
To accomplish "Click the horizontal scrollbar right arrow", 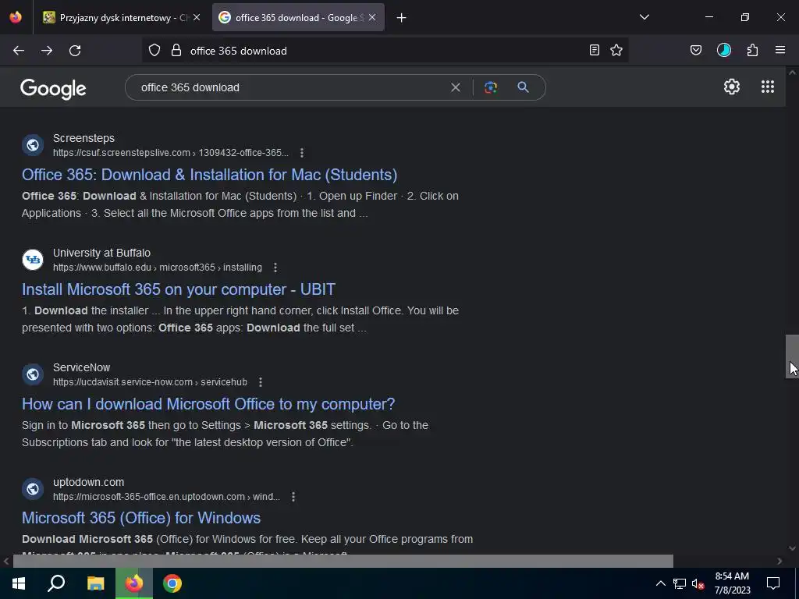I will (779, 562).
